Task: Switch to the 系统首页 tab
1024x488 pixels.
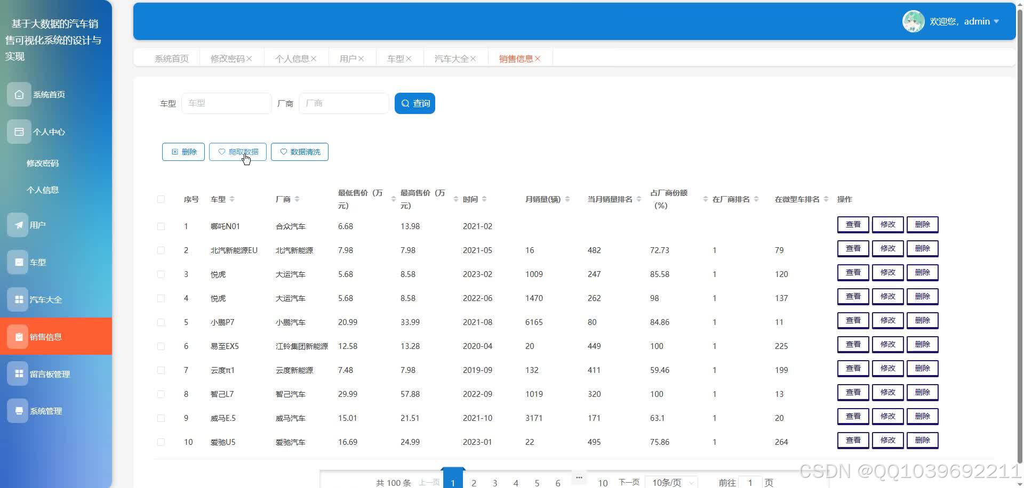Action: (172, 59)
